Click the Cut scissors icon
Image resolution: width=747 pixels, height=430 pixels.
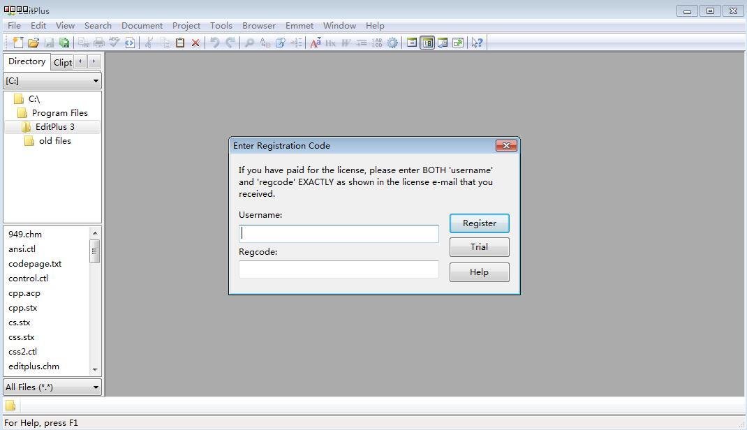(149, 43)
